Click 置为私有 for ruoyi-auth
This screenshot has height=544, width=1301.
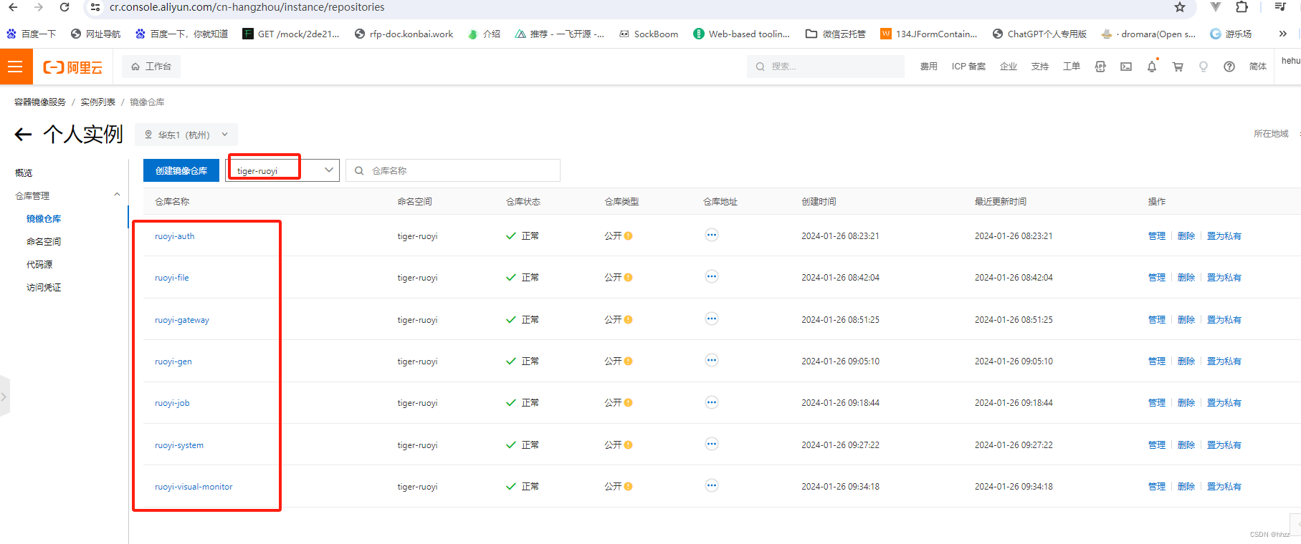[x=1224, y=236]
